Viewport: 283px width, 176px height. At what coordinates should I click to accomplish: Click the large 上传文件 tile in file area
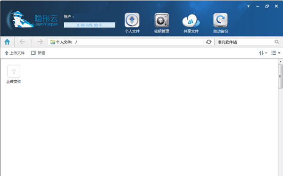click(14, 74)
